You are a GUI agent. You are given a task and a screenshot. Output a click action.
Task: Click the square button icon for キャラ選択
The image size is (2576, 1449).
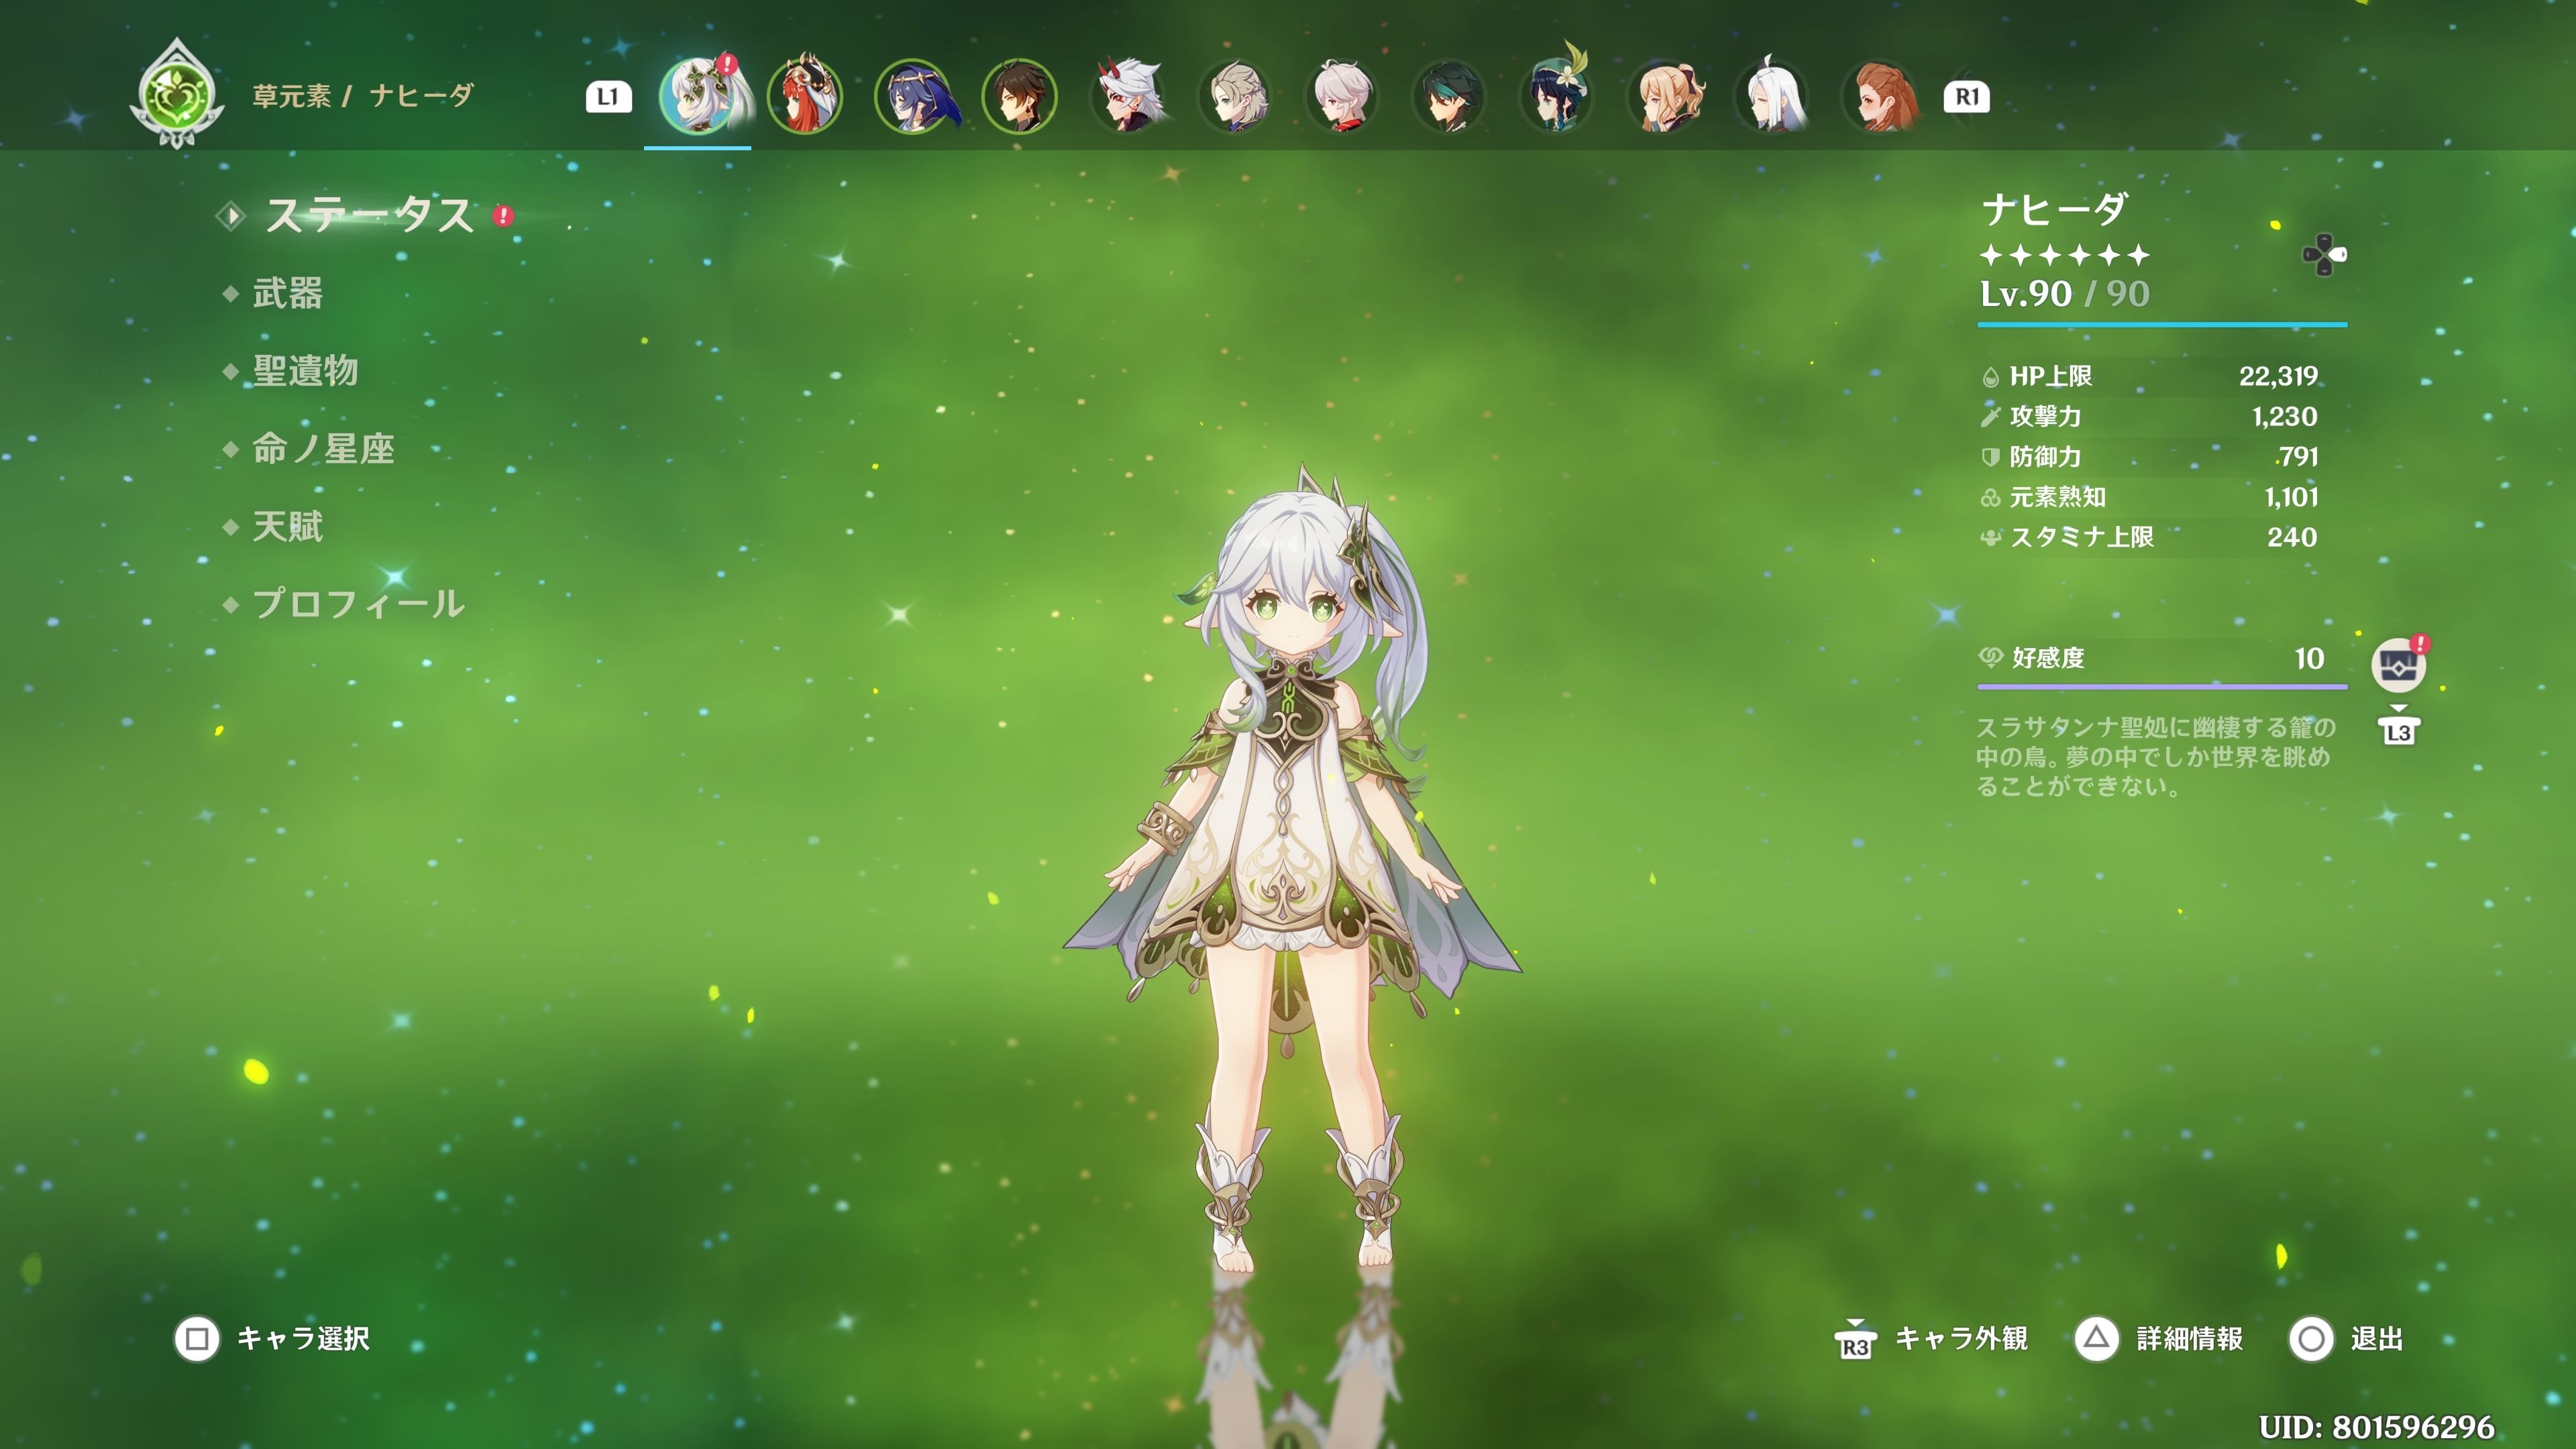point(197,1339)
